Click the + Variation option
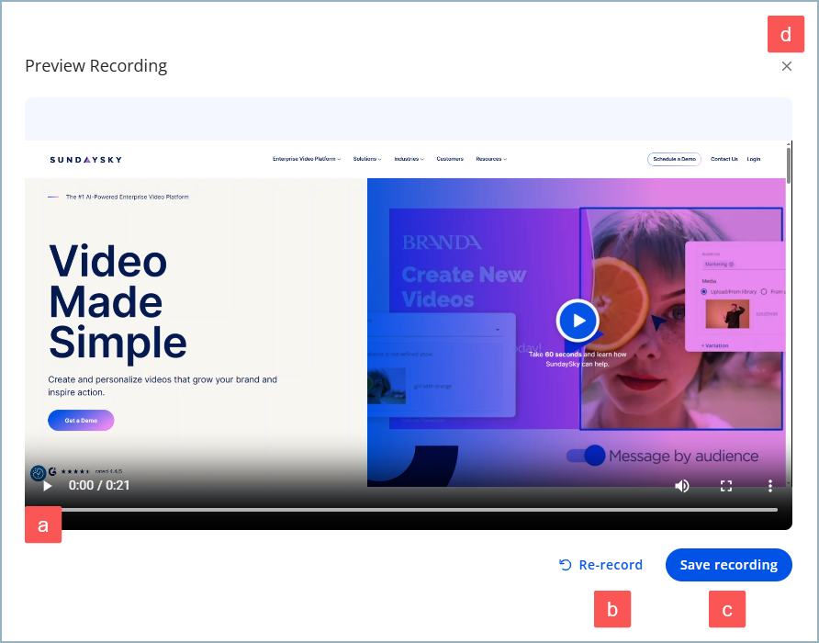Screen dimensions: 819x643 tap(714, 345)
